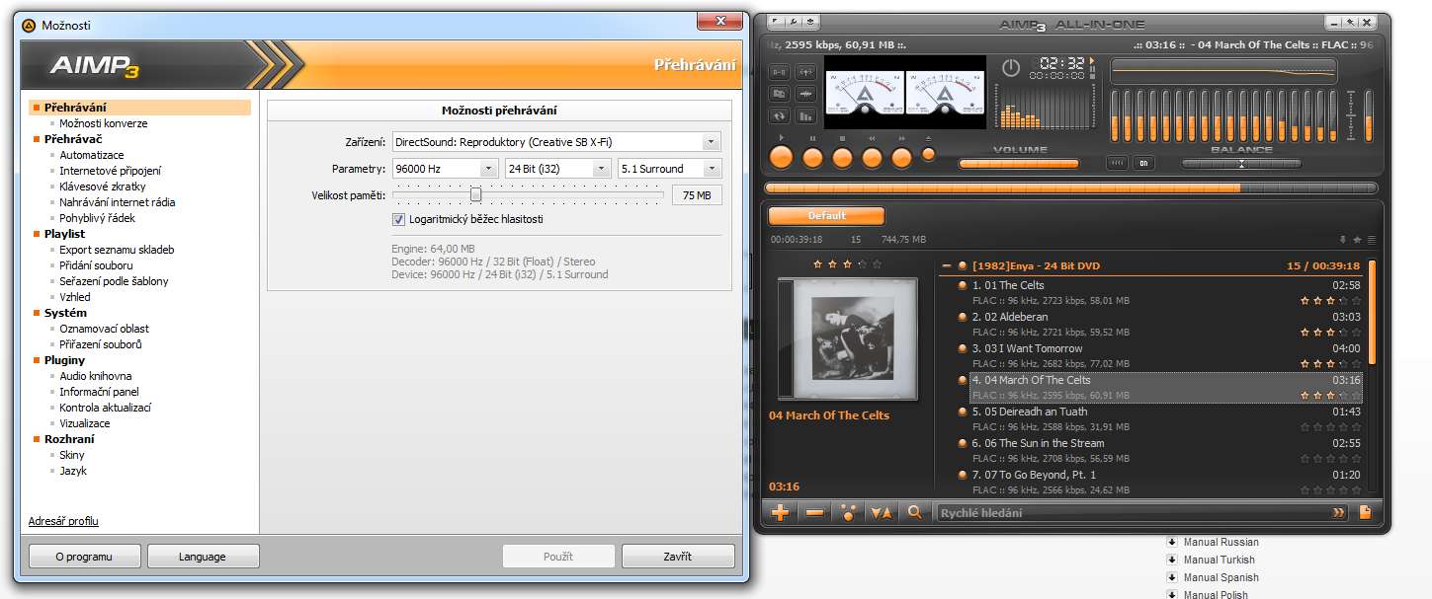
Task: Open the playlist sort icon
Action: click(x=881, y=513)
